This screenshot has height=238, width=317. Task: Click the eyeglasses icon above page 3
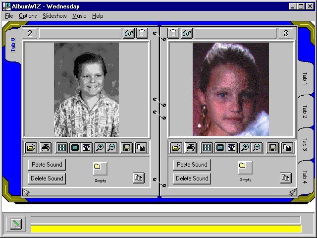pyautogui.click(x=187, y=33)
